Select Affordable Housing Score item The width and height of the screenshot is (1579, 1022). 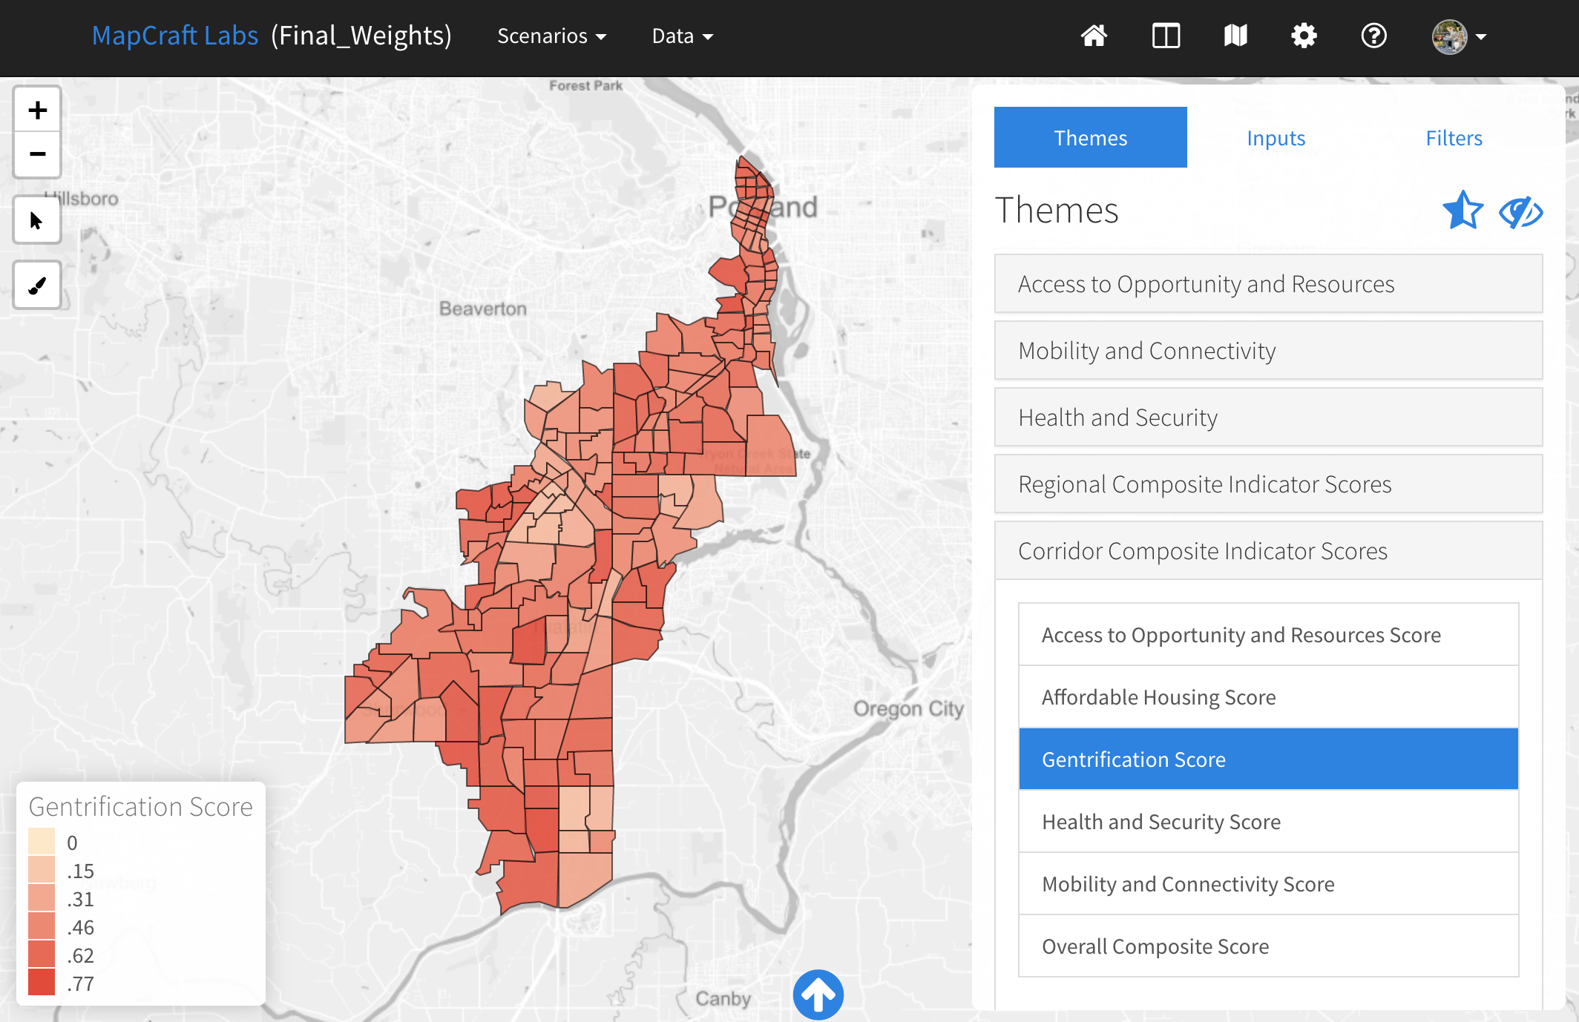tap(1268, 697)
